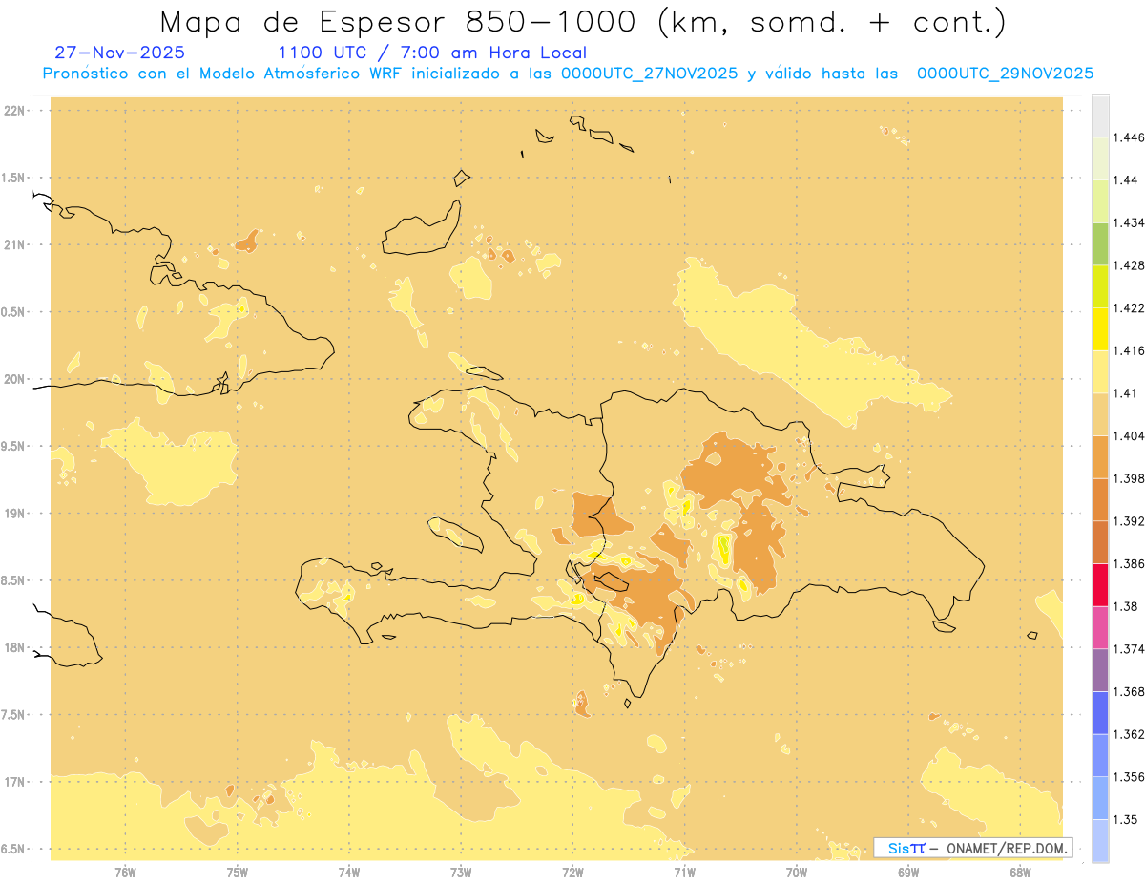The height and width of the screenshot is (885, 1145).
Task: Click the colorbar value 1.434
Action: click(1130, 222)
